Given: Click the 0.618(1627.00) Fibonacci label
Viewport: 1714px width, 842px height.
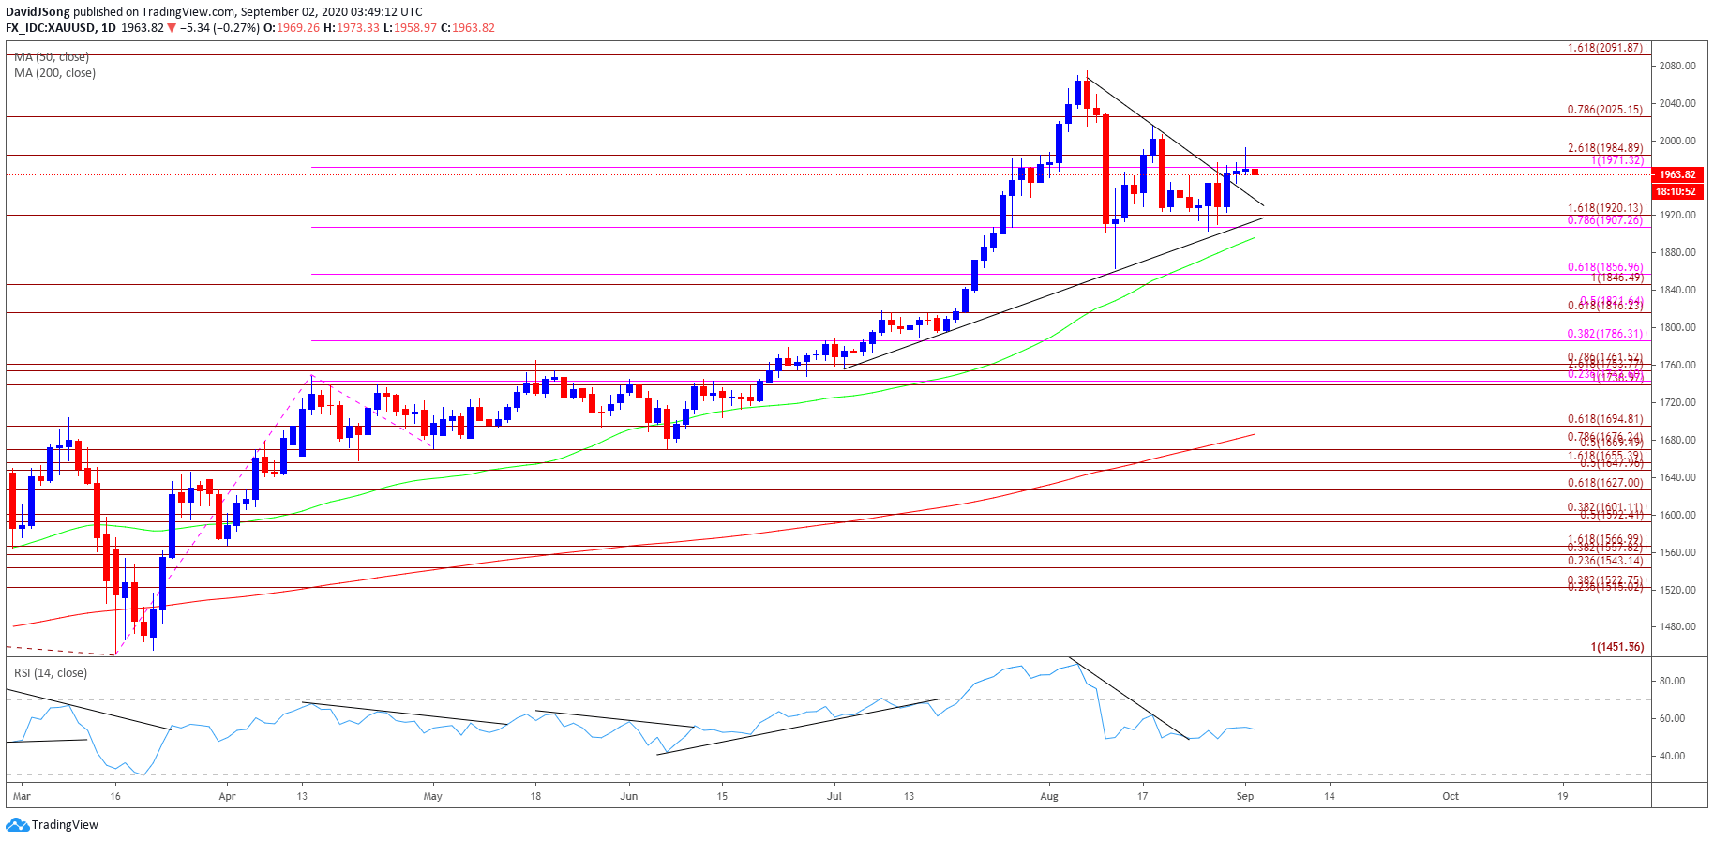Looking at the screenshot, I should tap(1605, 483).
